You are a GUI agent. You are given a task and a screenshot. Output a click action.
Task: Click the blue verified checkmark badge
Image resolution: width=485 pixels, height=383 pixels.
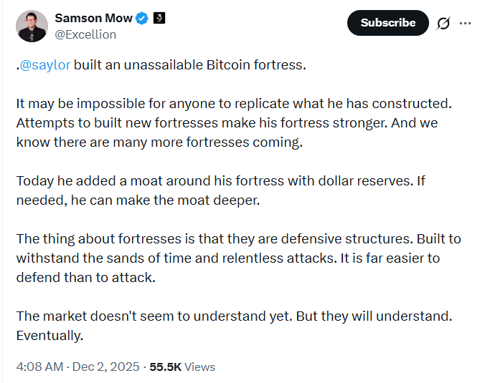click(142, 19)
